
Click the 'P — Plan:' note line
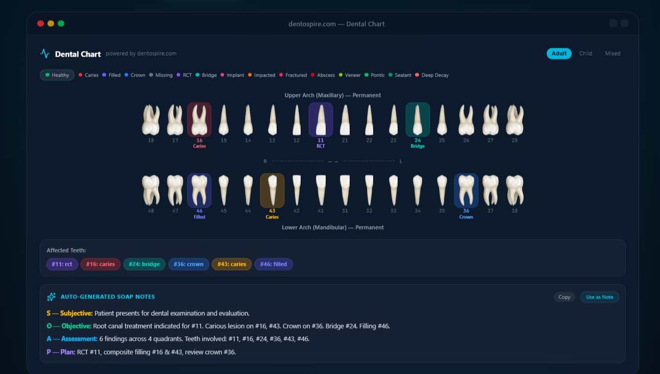141,352
